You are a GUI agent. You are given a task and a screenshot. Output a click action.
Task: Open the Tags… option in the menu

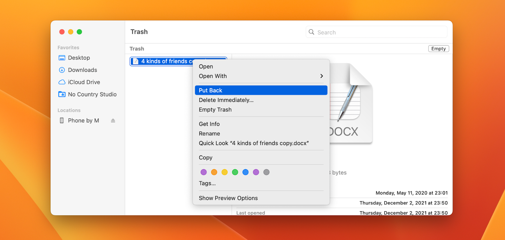click(x=207, y=183)
